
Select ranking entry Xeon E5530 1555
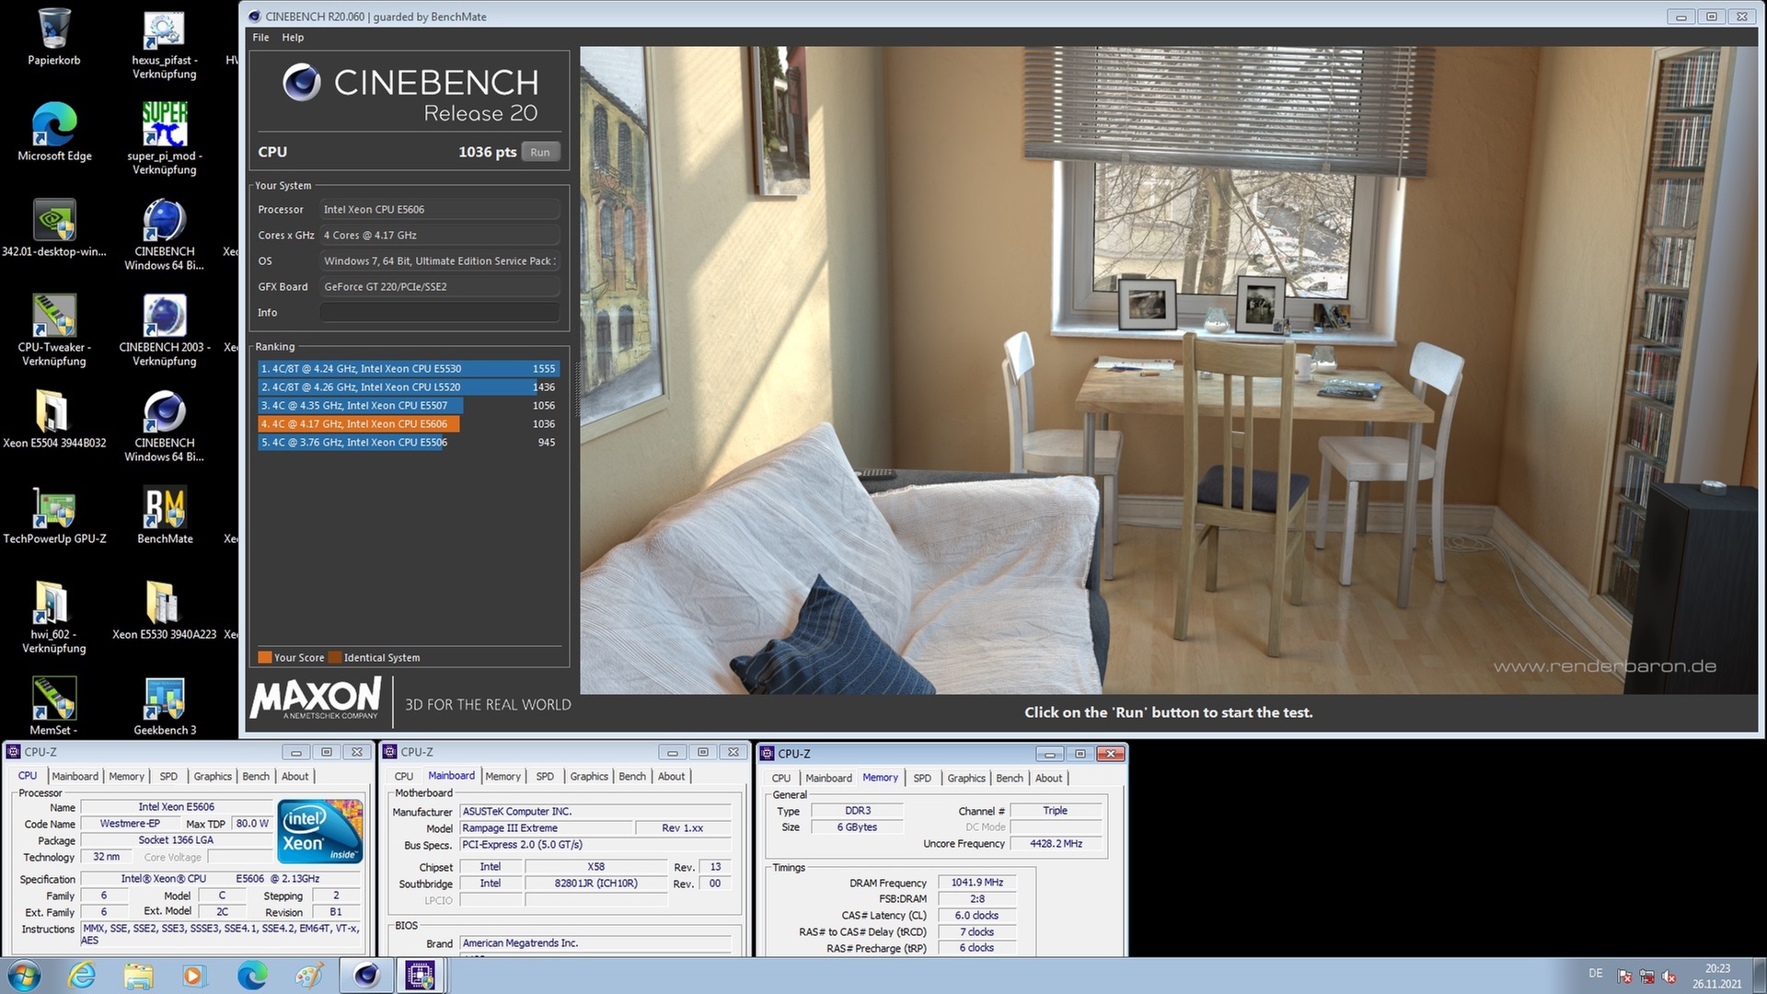(x=409, y=369)
